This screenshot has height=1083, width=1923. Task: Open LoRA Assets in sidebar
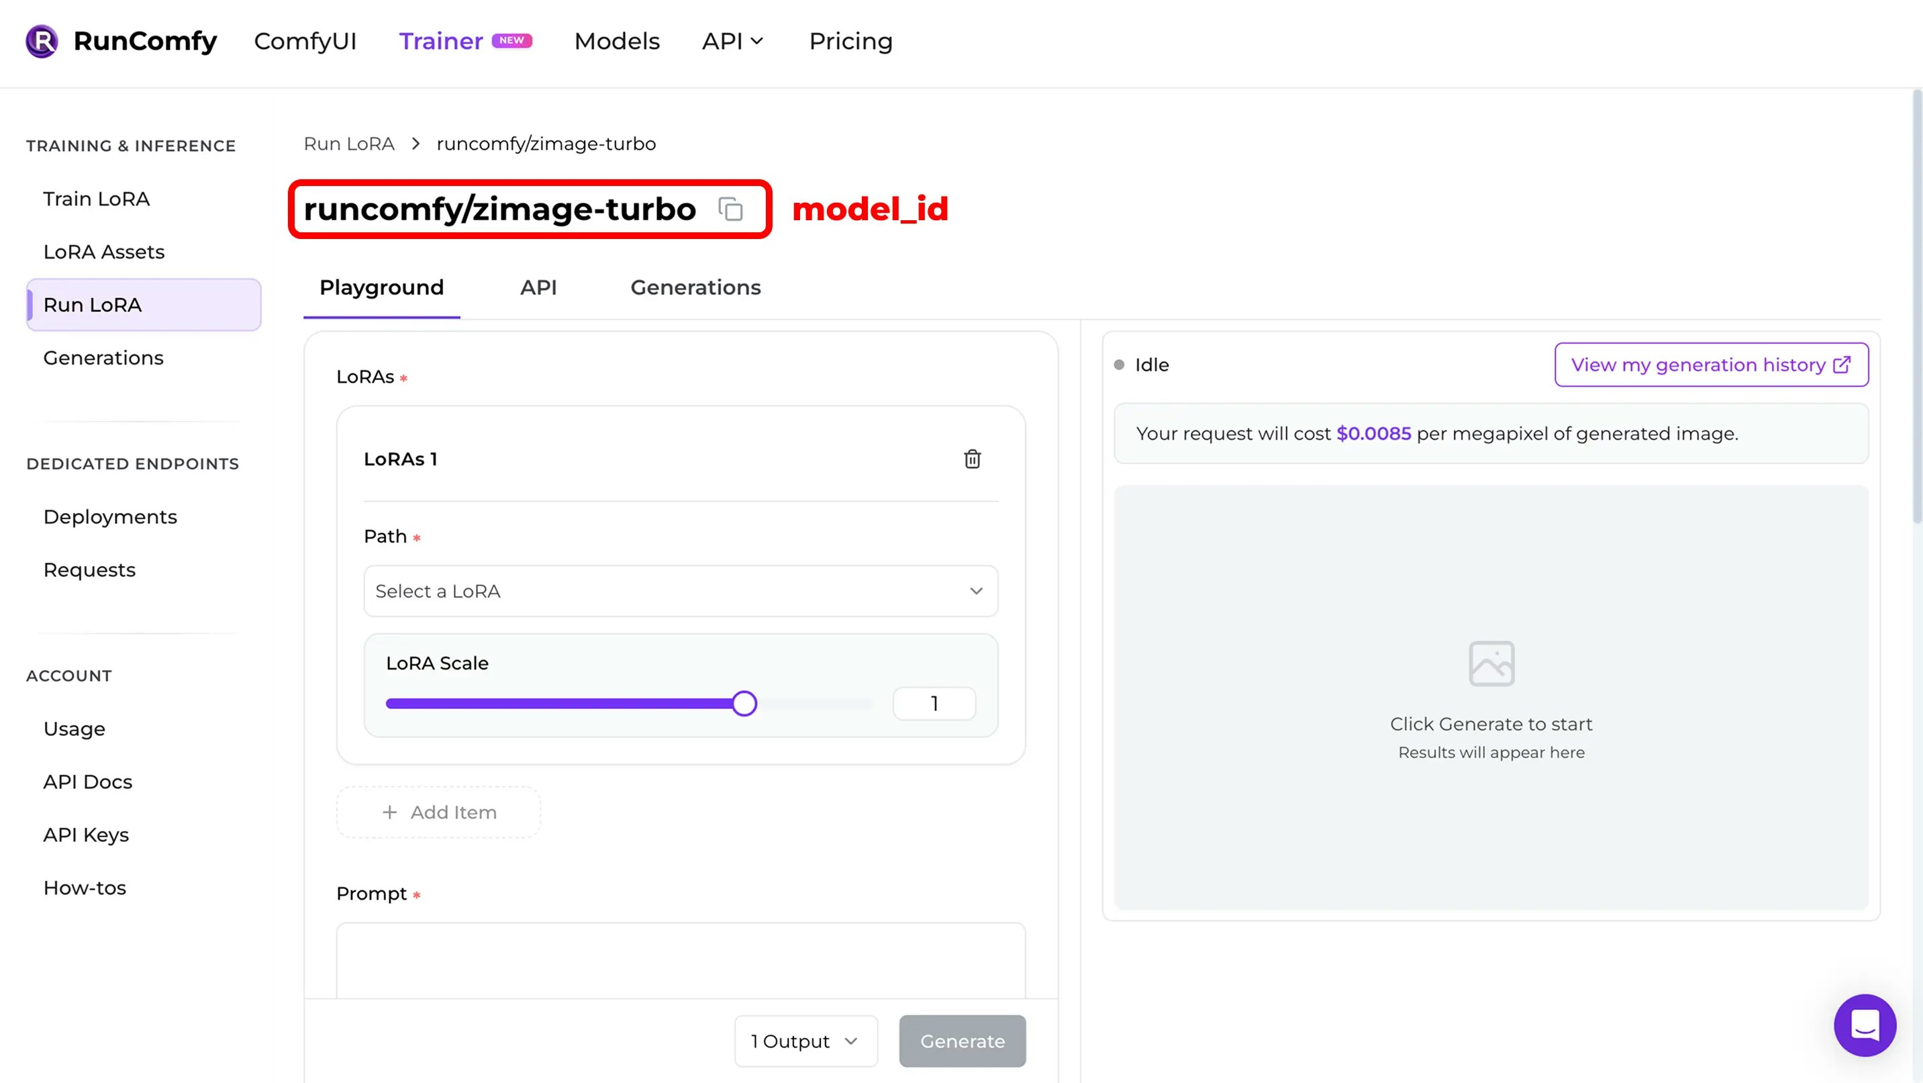click(x=104, y=252)
